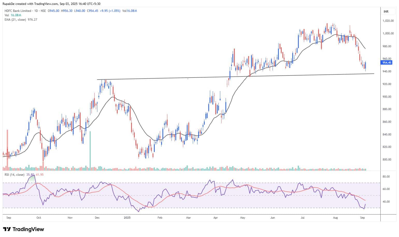Click the Dec label on time axis
Image resolution: width=399 pixels, height=237 pixels.
pyautogui.click(x=97, y=218)
